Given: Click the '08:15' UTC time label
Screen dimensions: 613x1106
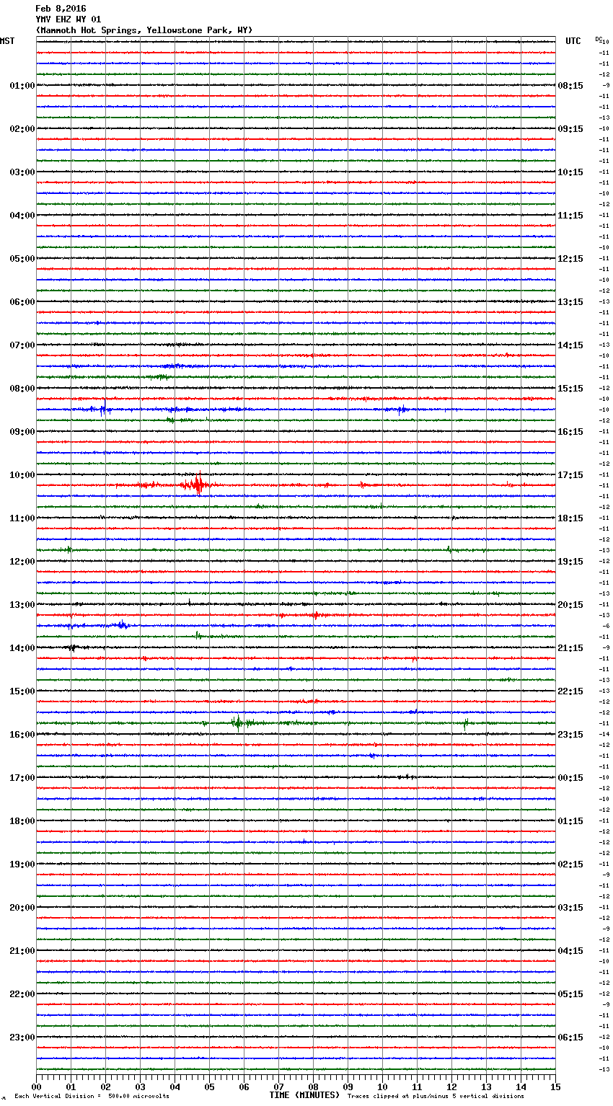Looking at the screenshot, I should [x=570, y=86].
